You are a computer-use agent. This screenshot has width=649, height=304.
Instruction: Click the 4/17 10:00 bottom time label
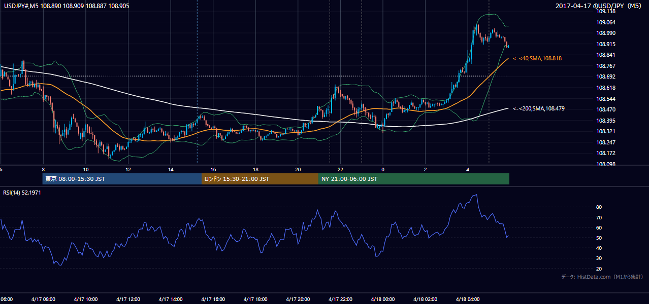coord(85,299)
